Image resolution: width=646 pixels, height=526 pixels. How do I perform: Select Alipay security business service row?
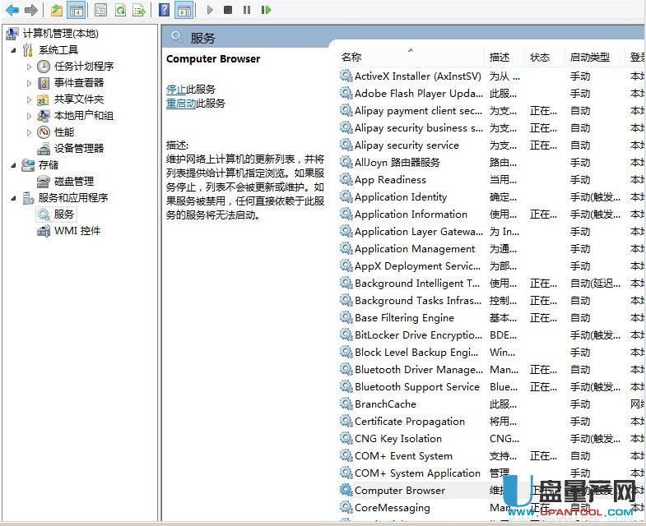tap(491, 128)
